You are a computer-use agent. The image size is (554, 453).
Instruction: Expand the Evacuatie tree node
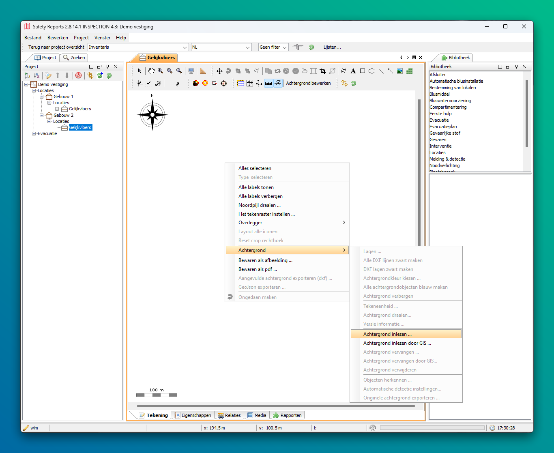(34, 133)
